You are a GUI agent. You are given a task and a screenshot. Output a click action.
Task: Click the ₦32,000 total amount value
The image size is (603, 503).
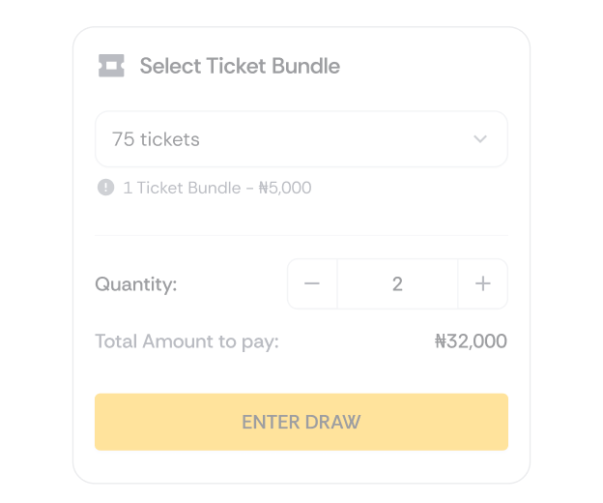pos(471,341)
